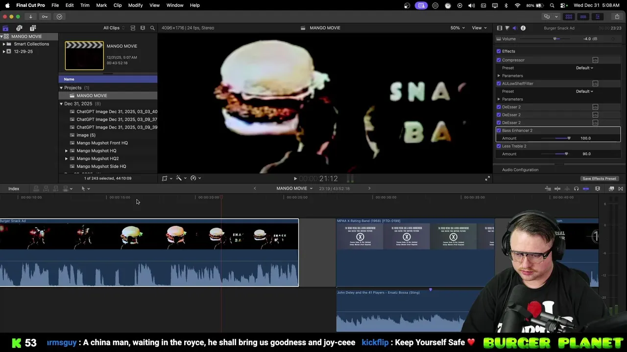Screen dimensions: 627x352
Task: Open the Import Media arrow button
Action: 30,17
